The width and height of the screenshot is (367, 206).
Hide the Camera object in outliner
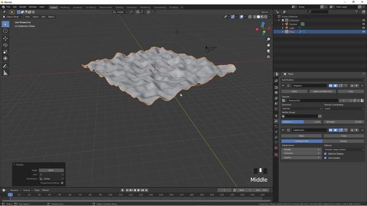(x=364, y=24)
